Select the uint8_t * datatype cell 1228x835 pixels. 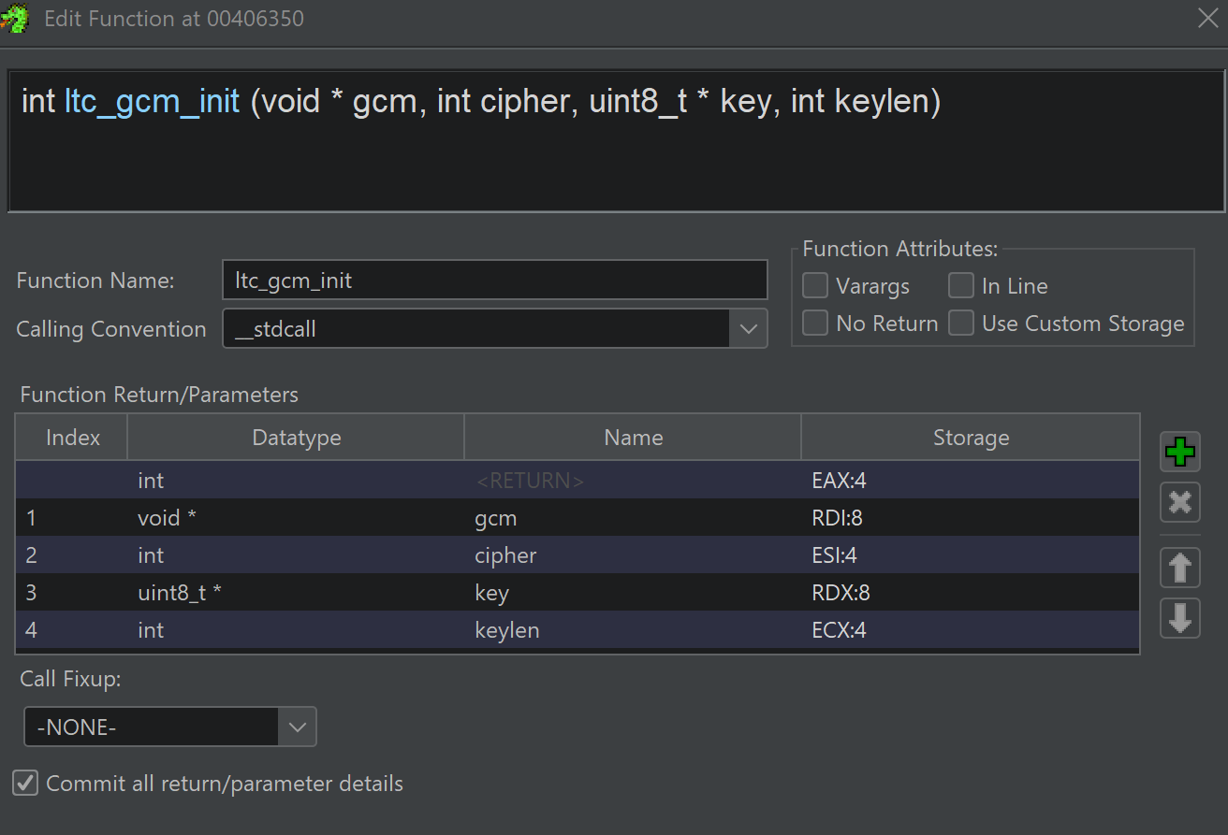tap(296, 593)
